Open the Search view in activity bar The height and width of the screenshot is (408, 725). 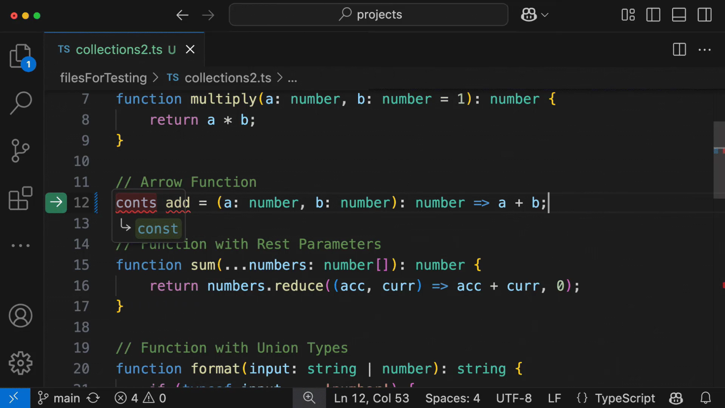pyautogui.click(x=20, y=103)
